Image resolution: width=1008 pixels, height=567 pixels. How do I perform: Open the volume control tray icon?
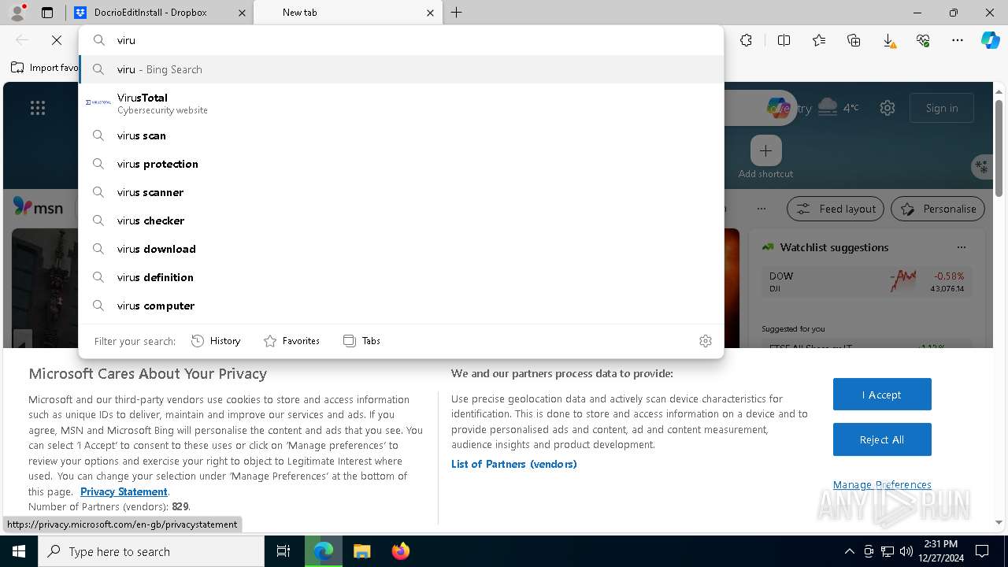pos(906,551)
